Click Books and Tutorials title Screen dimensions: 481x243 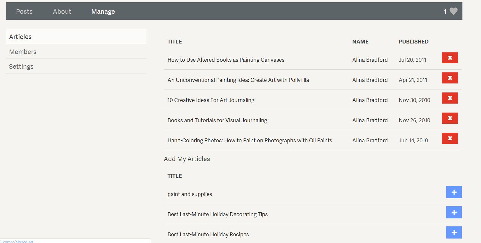click(217, 120)
